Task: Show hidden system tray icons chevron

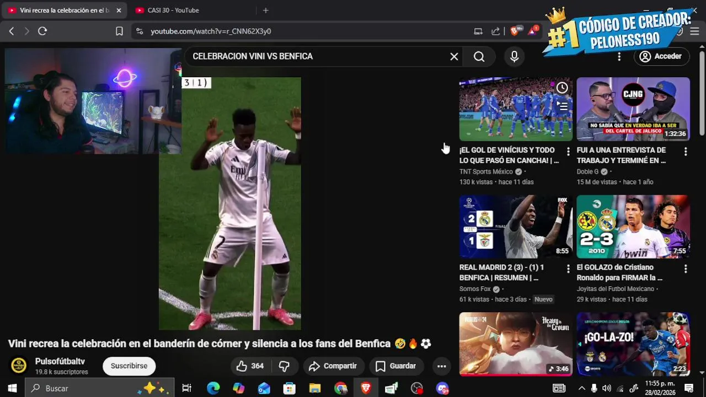Action: coord(581,388)
